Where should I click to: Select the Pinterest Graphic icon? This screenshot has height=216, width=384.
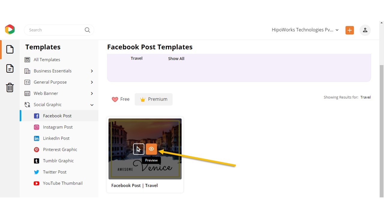pyautogui.click(x=36, y=149)
